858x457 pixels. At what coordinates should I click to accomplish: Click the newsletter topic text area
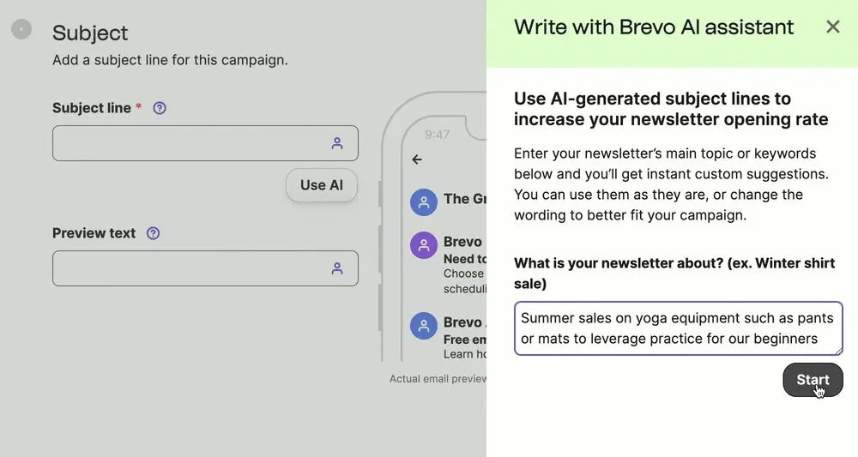(x=678, y=328)
